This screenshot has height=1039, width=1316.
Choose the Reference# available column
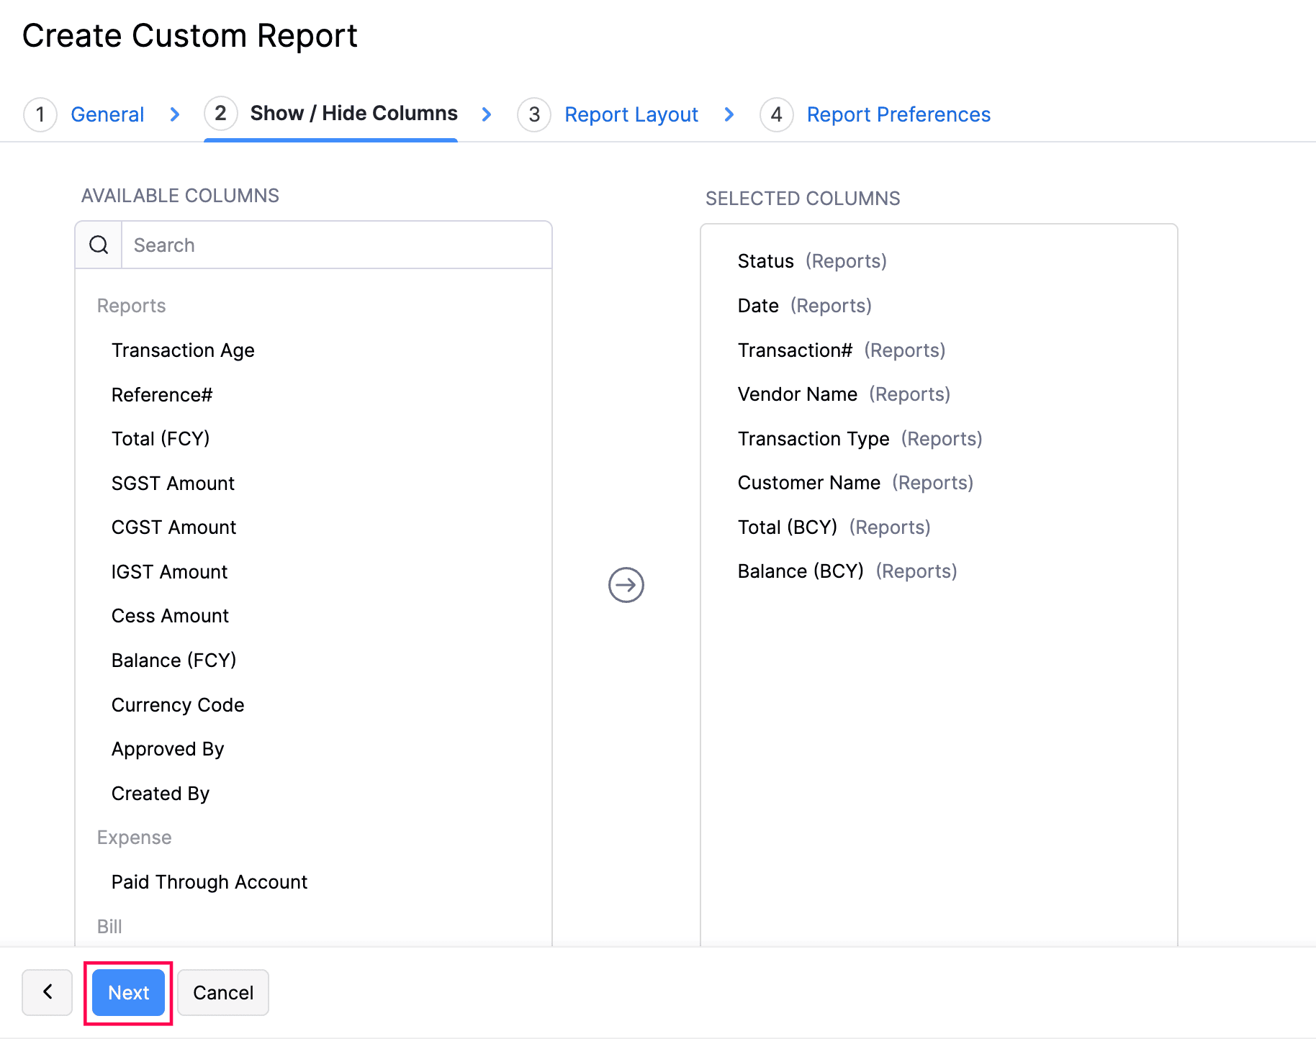point(162,395)
